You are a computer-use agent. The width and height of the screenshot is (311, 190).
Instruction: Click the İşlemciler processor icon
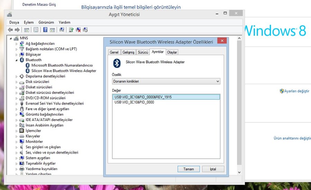click(22, 131)
